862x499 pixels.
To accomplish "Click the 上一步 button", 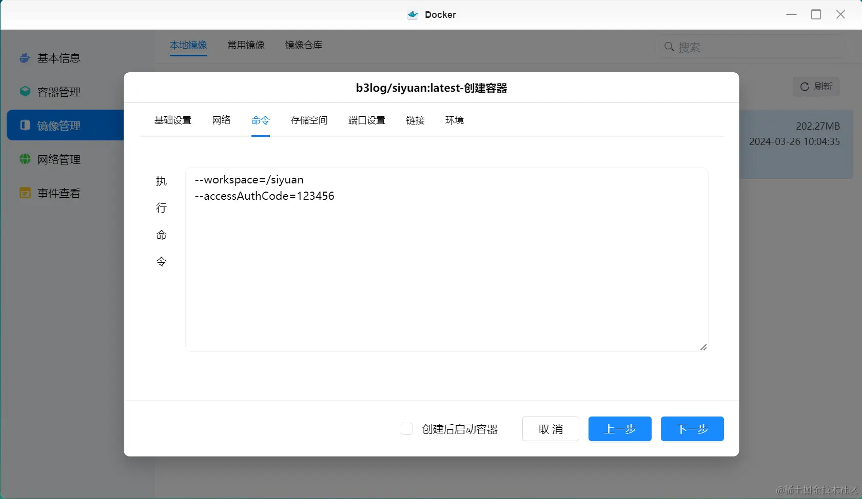I will pyautogui.click(x=620, y=429).
